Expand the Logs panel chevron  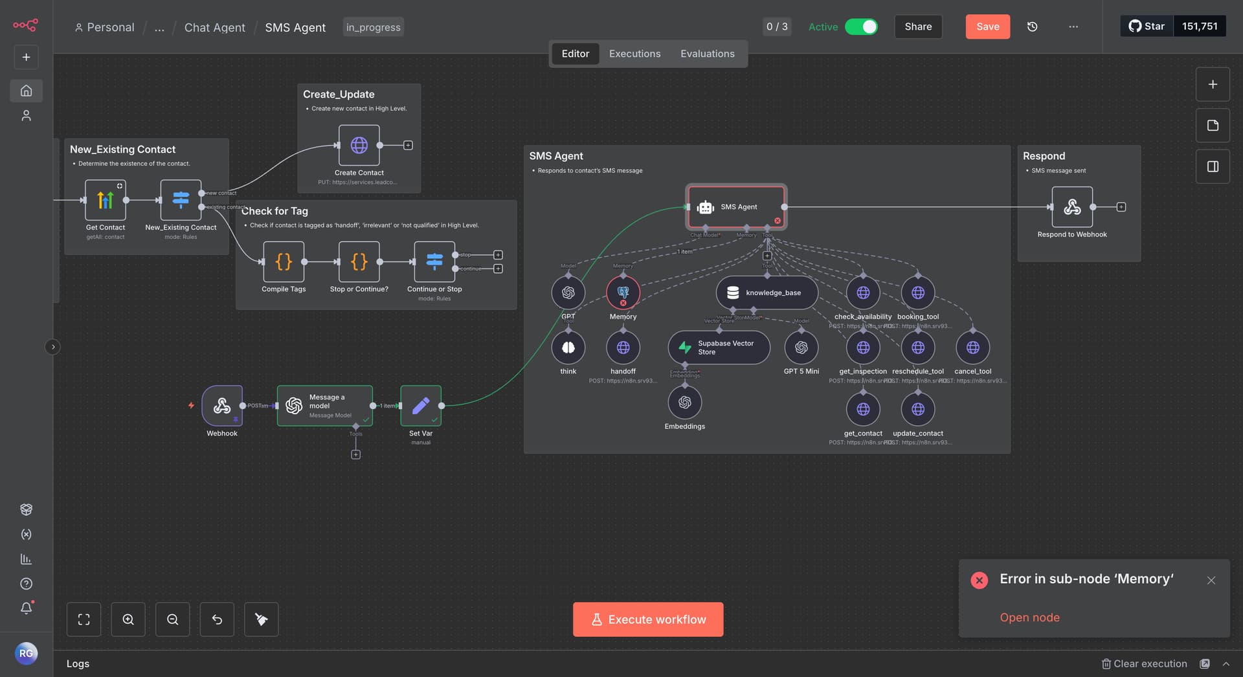click(1226, 663)
